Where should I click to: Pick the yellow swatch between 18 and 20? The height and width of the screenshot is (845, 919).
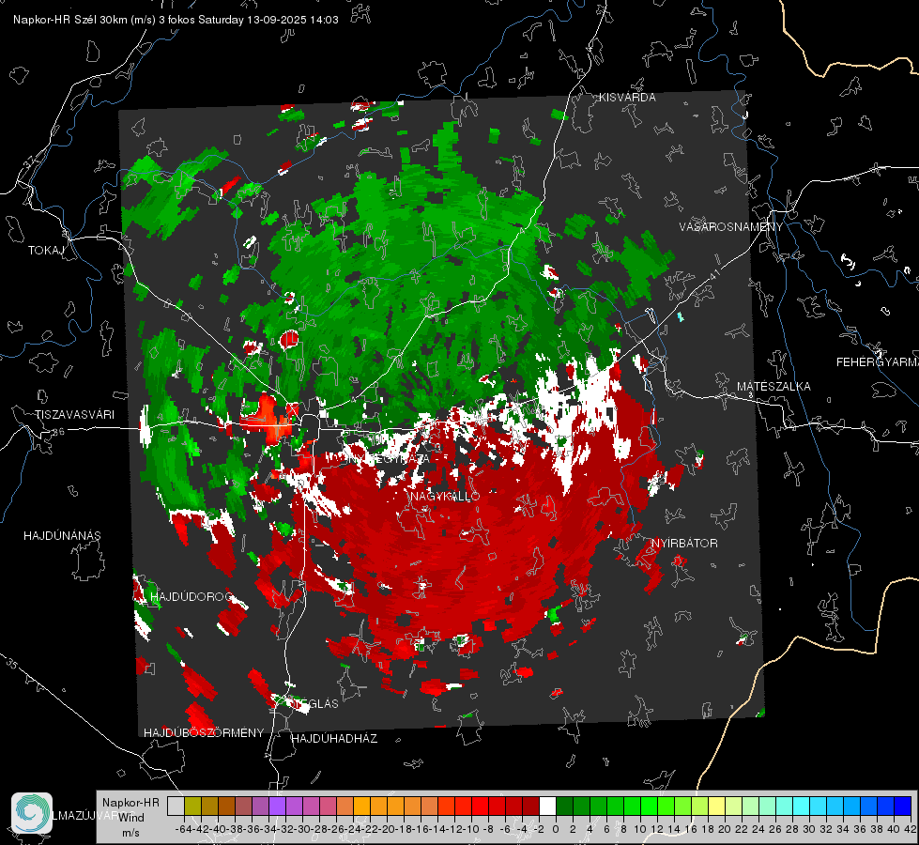[x=716, y=806]
